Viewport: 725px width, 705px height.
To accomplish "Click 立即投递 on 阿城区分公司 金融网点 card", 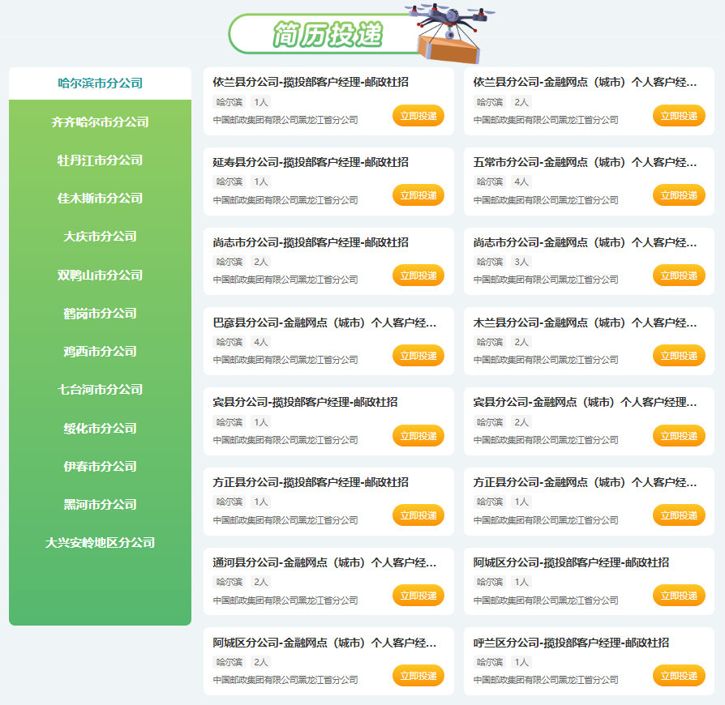I will tap(418, 676).
